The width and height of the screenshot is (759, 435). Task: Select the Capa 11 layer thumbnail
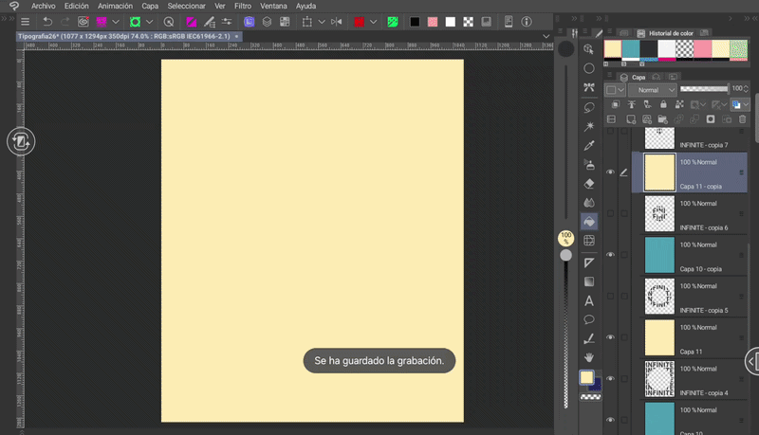tap(659, 336)
